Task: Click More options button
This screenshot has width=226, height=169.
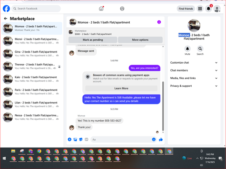Action: (x=140, y=40)
